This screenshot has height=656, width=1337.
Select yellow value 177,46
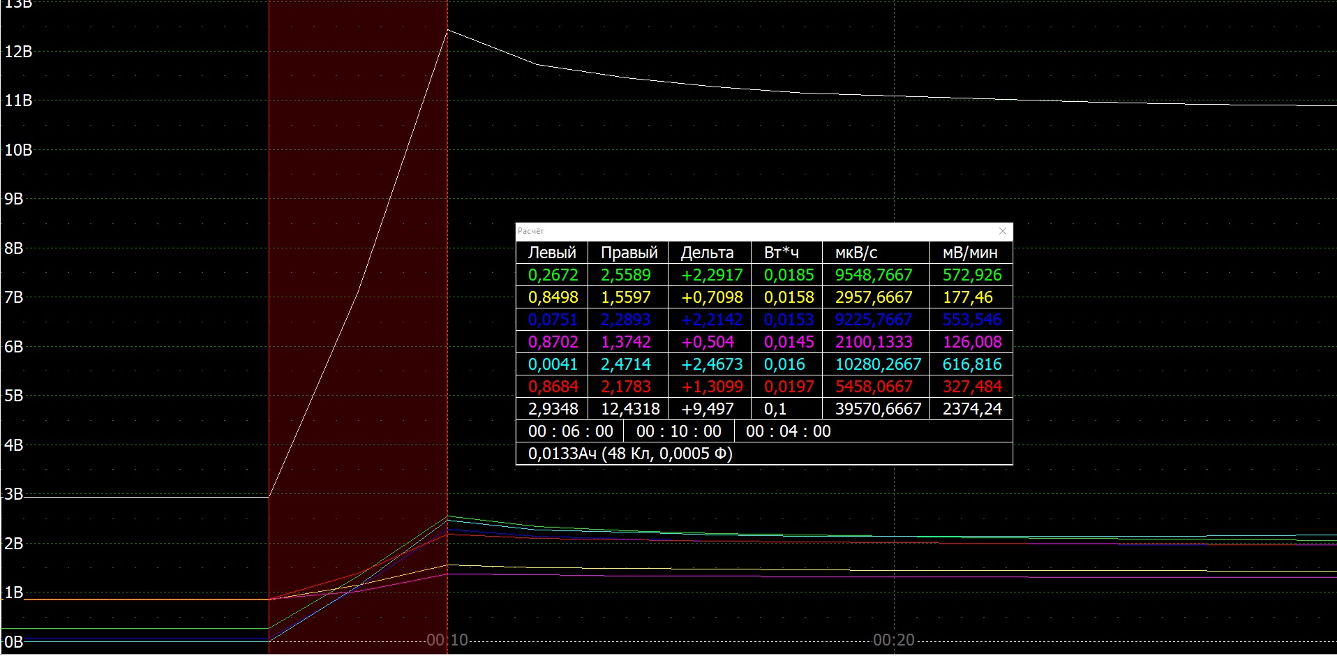coord(967,297)
